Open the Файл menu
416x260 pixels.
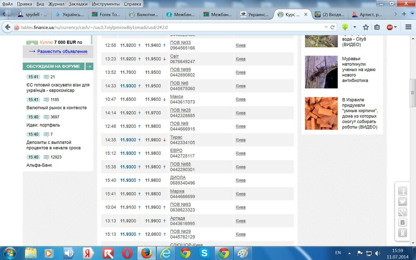tap(7, 4)
